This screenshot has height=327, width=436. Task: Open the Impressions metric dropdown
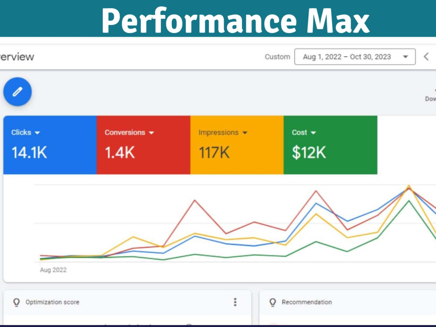tap(223, 133)
